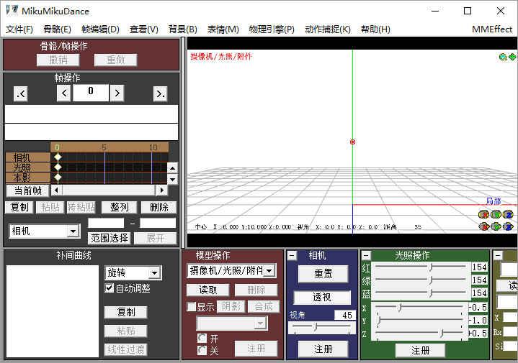Open the 背景(B) menu

tap(183, 29)
